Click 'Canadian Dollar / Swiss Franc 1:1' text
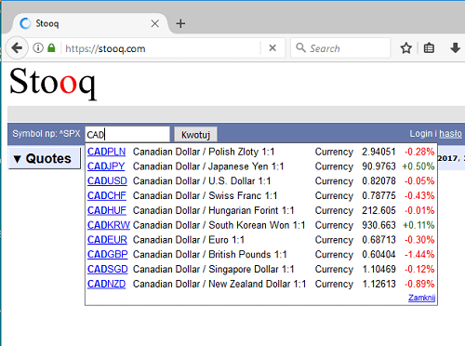 205,195
